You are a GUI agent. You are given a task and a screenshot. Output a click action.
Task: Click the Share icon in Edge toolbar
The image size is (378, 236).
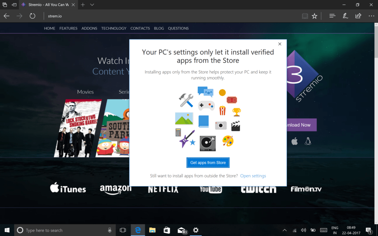coord(358,16)
